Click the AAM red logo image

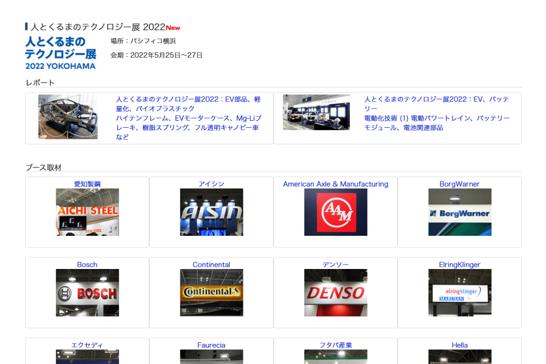coord(336,212)
